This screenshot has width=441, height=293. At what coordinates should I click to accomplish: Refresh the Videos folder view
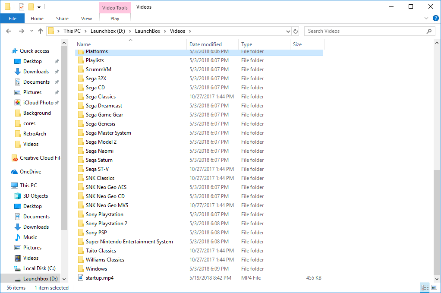[296, 31]
